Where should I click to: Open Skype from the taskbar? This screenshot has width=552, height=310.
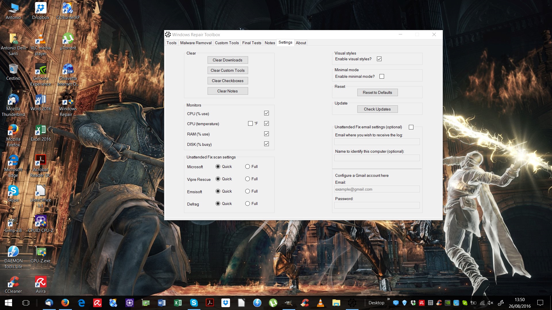coord(194,303)
